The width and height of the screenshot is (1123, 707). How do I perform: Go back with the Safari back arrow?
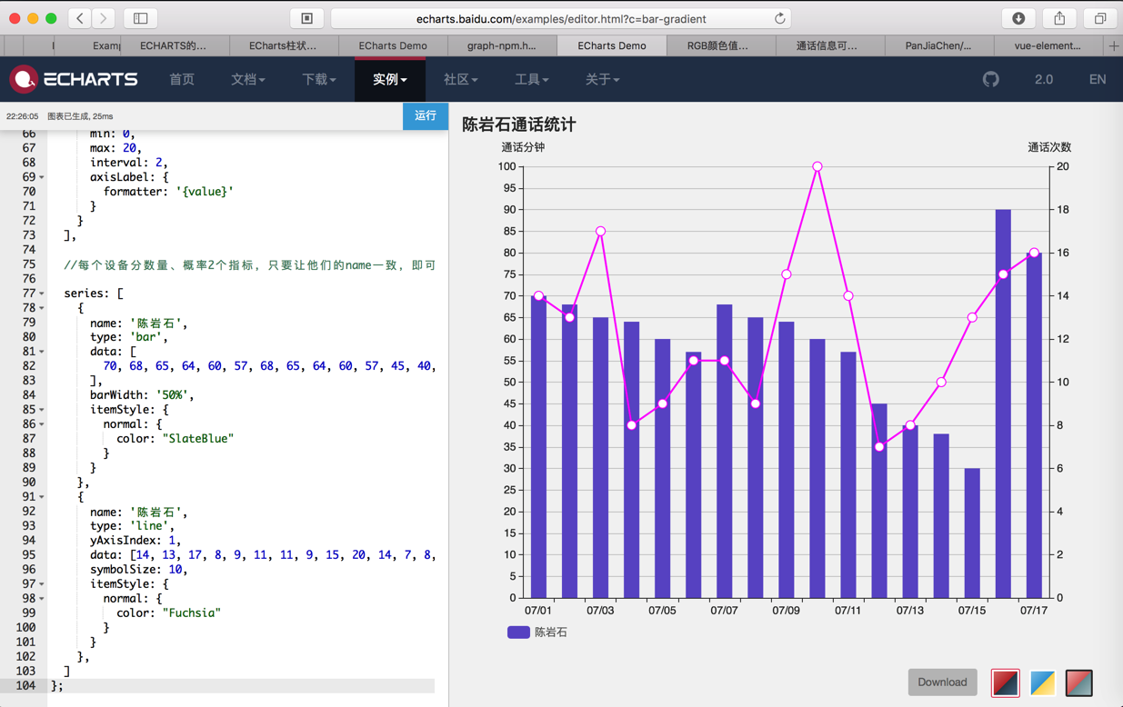point(80,18)
